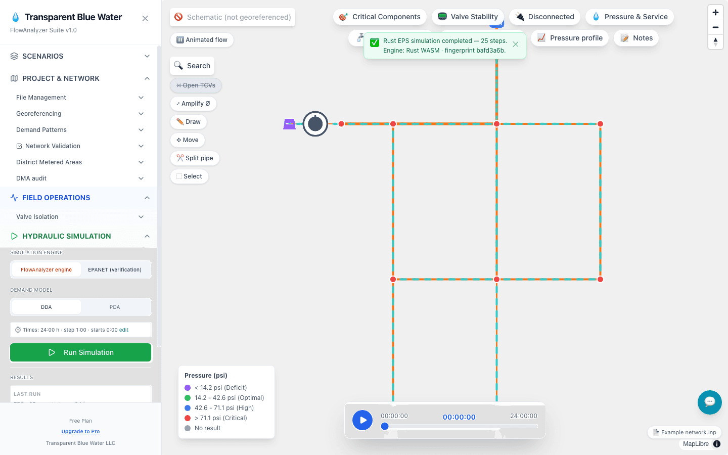Click the red Critical pressure swatch
The width and height of the screenshot is (728, 455).
tap(188, 418)
